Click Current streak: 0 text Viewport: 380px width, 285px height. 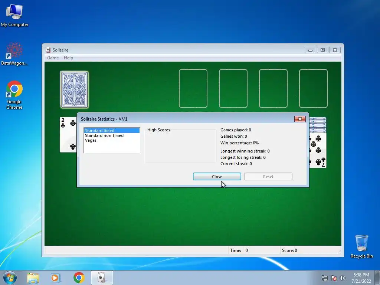(236, 164)
